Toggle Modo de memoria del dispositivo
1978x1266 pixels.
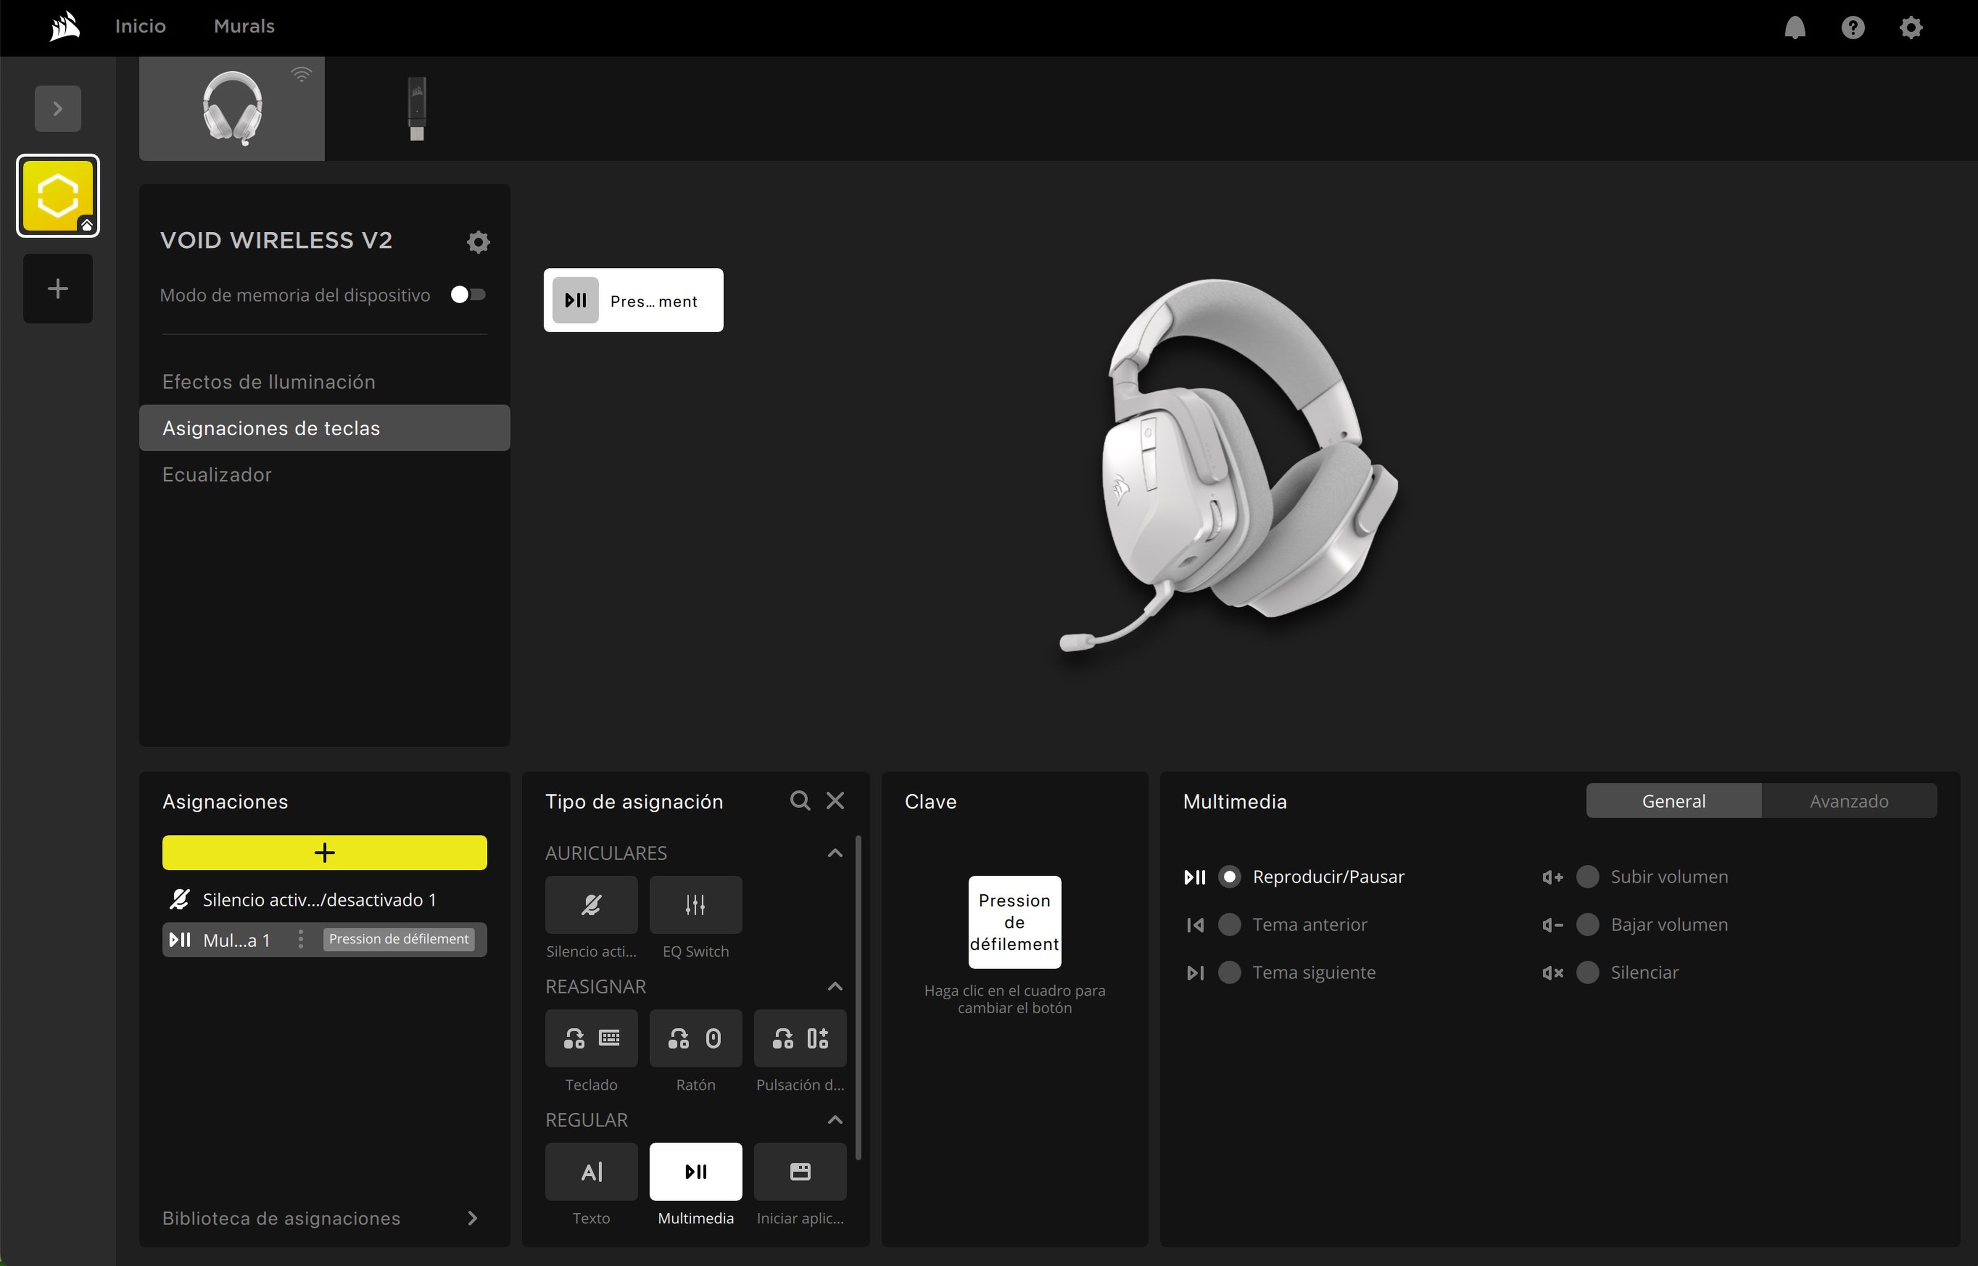coord(469,294)
